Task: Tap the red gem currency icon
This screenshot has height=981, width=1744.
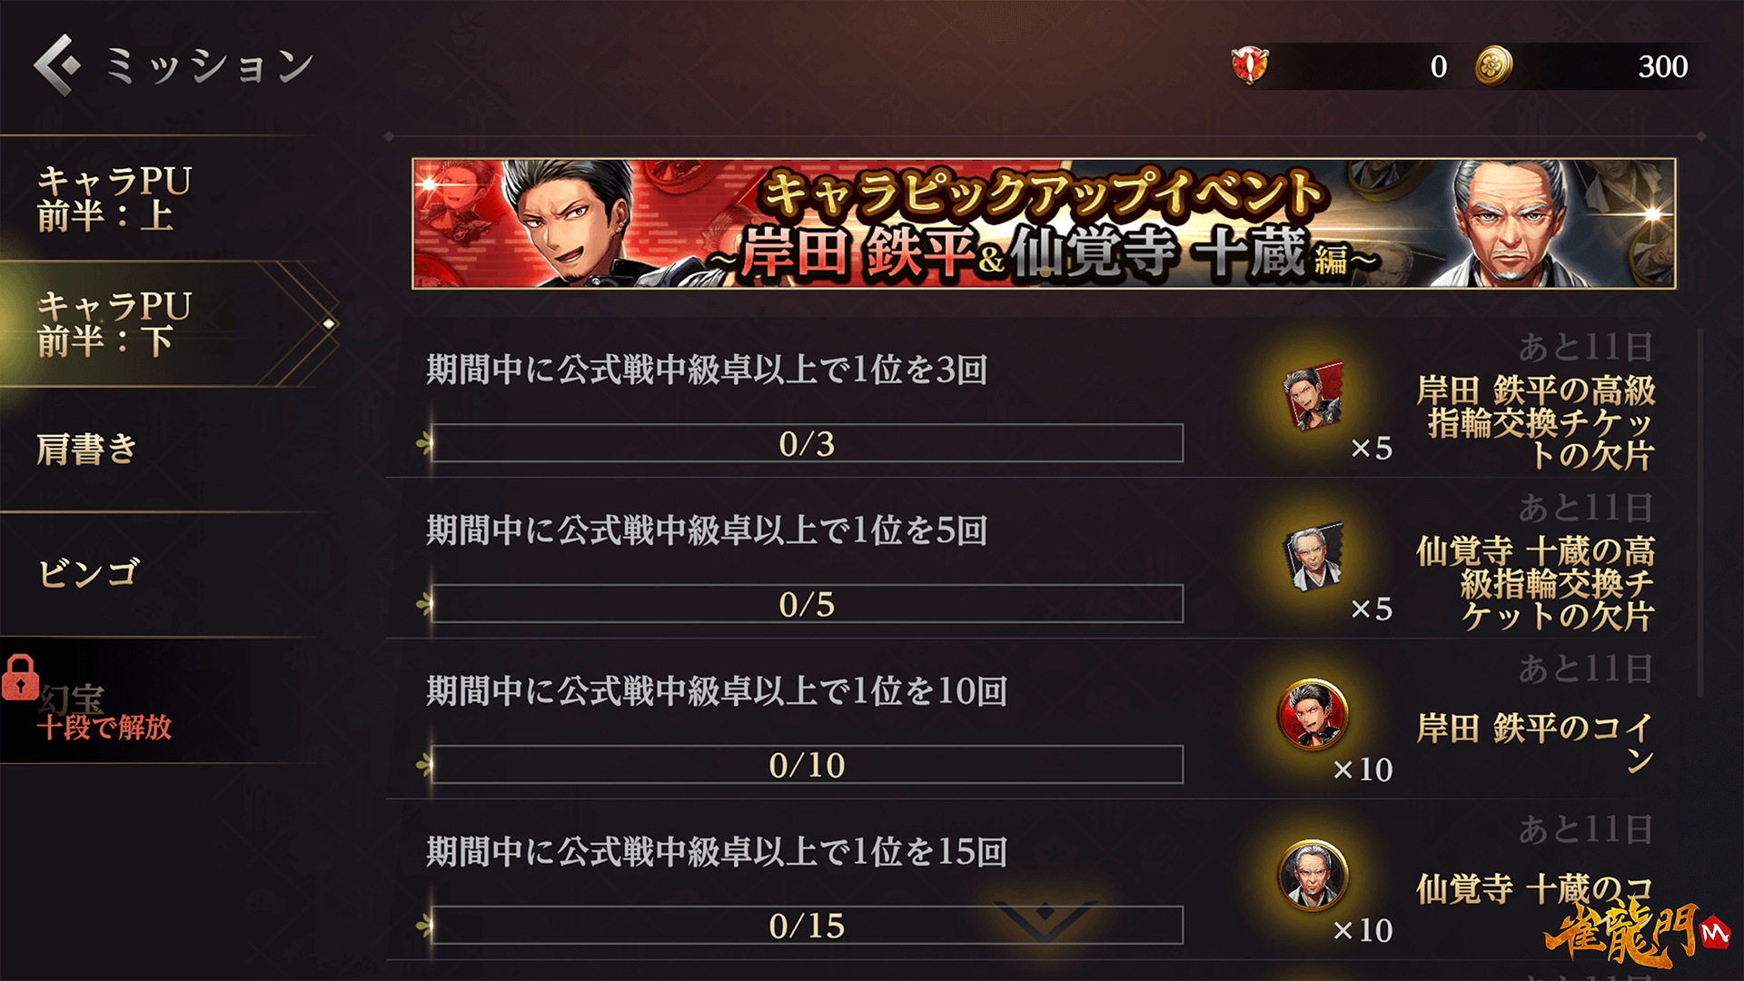Action: coord(1250,65)
